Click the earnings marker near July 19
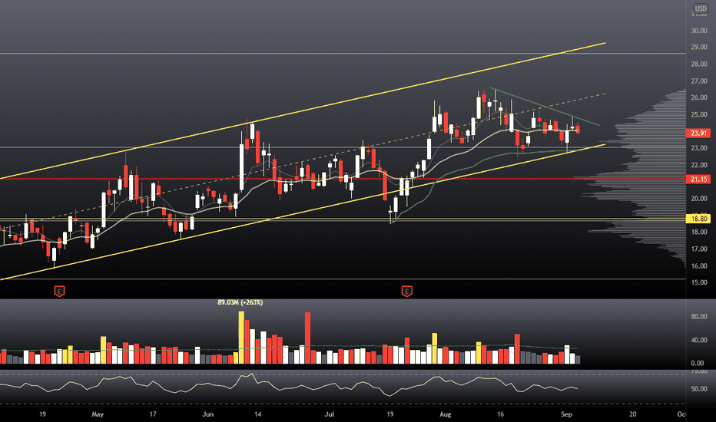 point(407,291)
